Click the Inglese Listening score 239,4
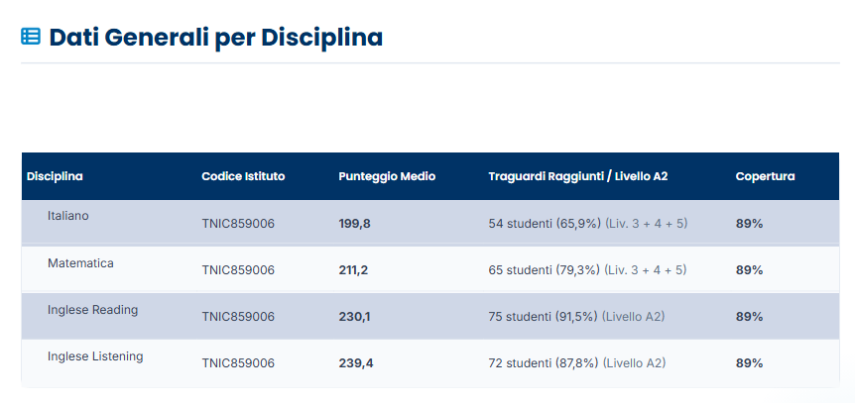 [x=356, y=362]
